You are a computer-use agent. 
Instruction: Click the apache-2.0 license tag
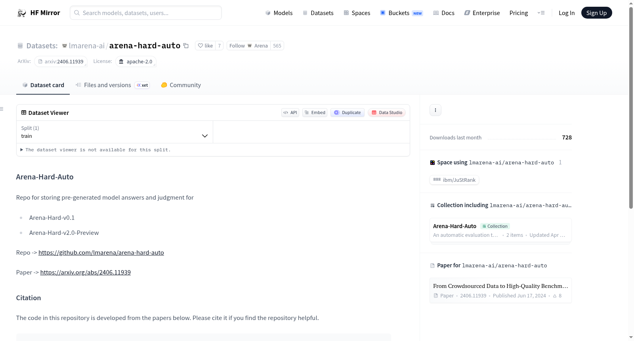(136, 62)
